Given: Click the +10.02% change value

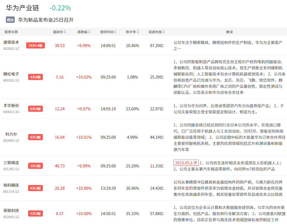Looking at the screenshot, I should point(84,77).
